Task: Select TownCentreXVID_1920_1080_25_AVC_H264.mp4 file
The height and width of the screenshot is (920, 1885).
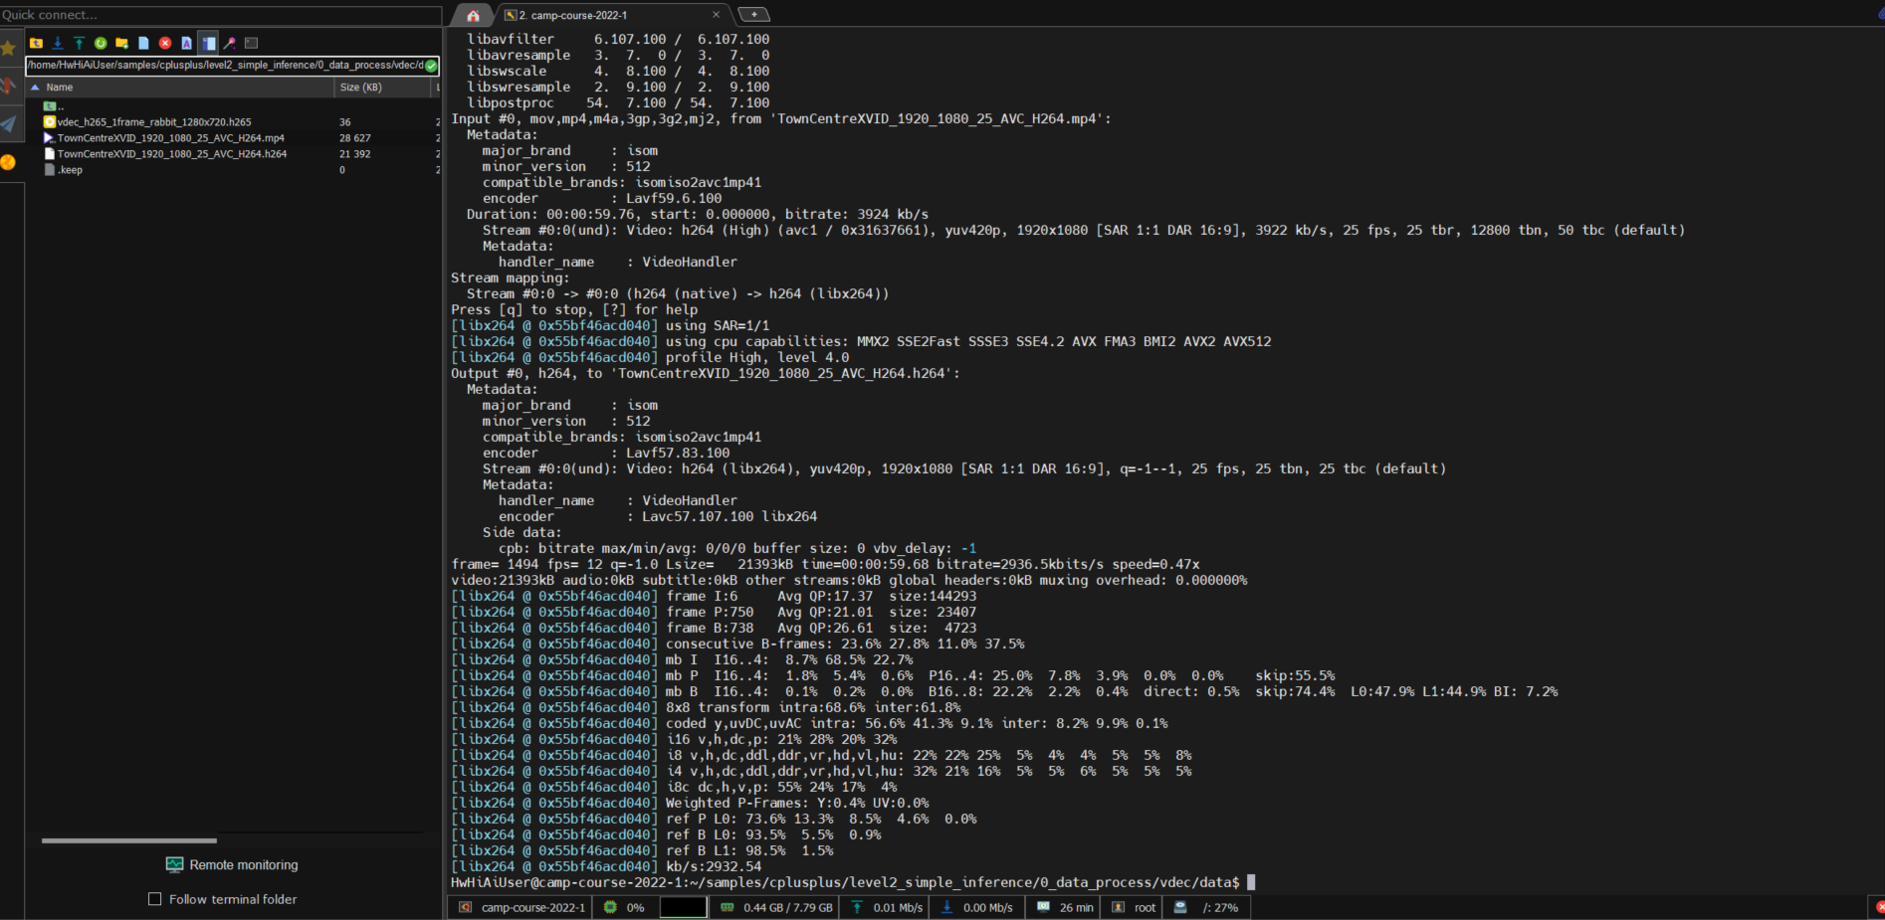Action: click(x=164, y=138)
